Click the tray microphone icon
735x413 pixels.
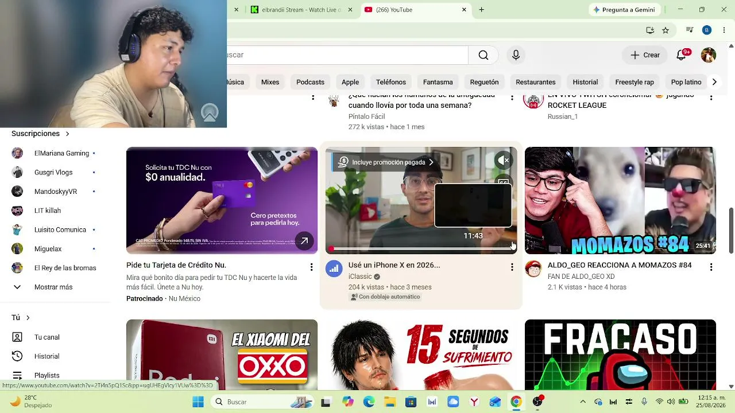click(644, 402)
